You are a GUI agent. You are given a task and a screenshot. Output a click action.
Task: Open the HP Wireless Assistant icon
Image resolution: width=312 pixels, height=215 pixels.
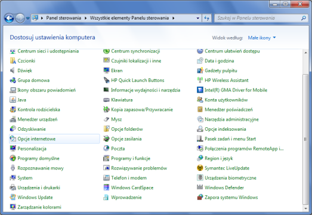click(200, 80)
